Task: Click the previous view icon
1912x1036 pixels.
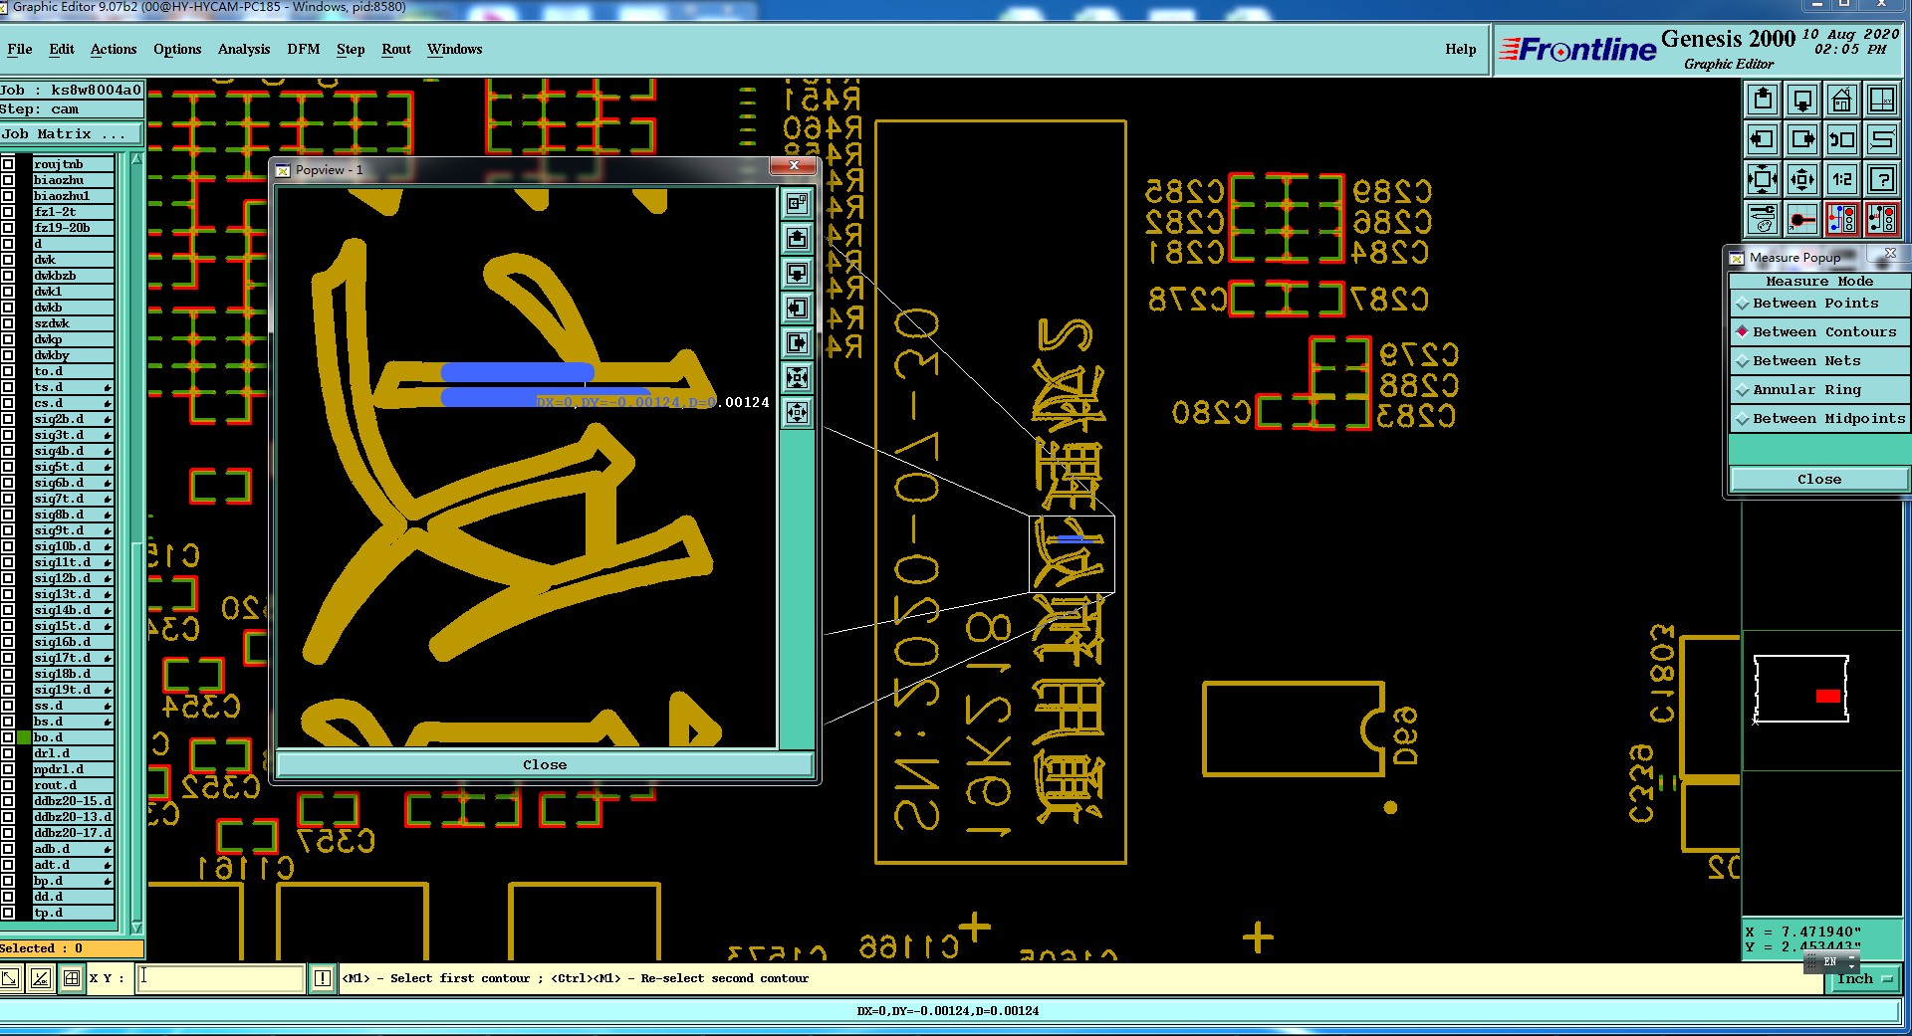Action: point(1842,139)
